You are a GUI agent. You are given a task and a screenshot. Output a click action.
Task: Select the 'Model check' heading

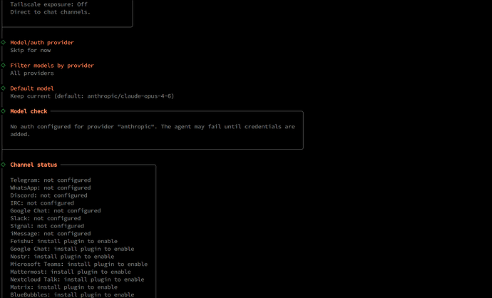(x=29, y=111)
